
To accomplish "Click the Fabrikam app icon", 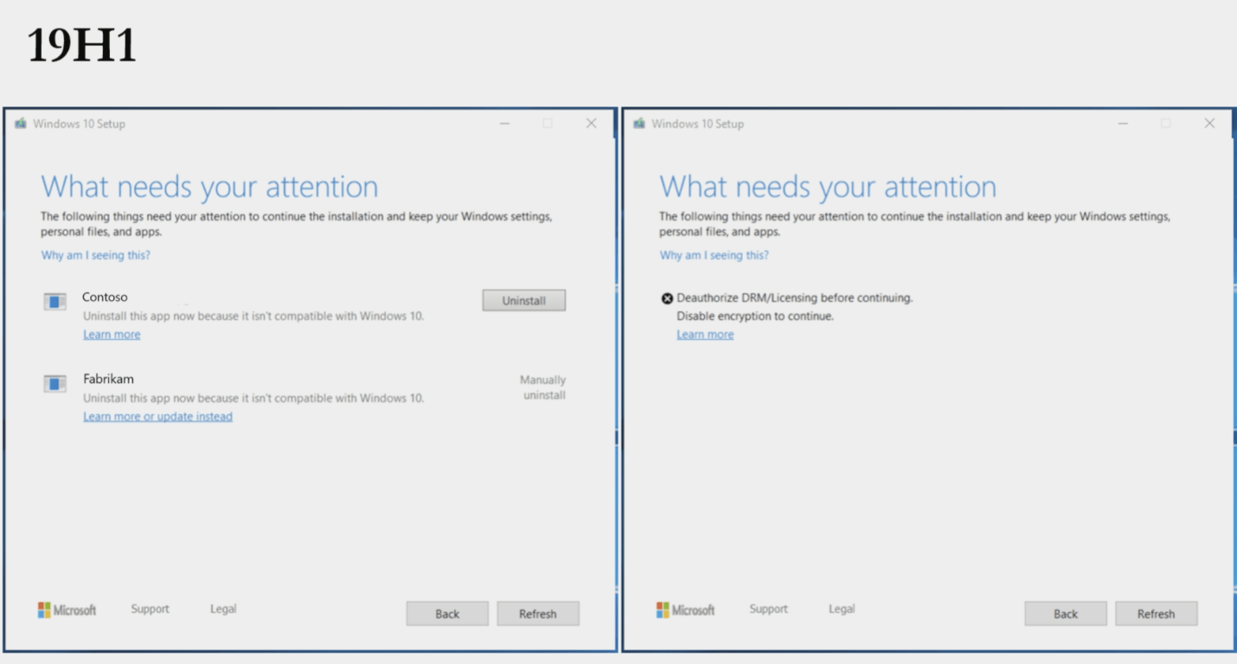I will [55, 383].
